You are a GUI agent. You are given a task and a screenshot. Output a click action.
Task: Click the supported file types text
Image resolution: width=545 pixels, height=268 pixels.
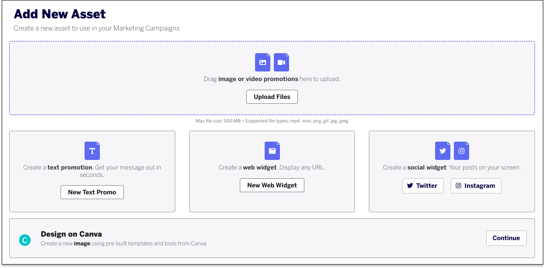pos(272,121)
